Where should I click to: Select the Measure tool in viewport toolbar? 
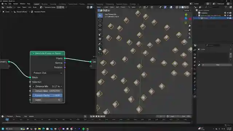(x=100, y=48)
